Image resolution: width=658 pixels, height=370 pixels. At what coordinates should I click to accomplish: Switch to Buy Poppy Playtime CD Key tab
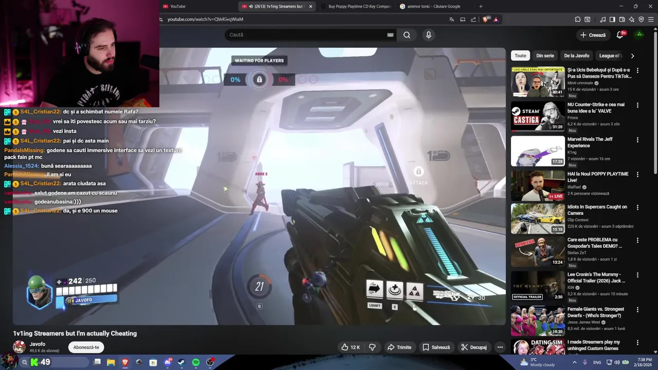point(356,6)
